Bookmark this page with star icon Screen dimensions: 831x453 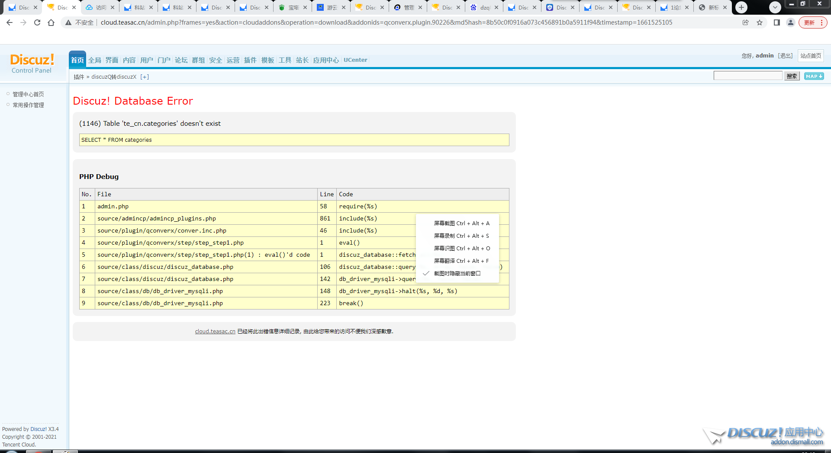(760, 22)
